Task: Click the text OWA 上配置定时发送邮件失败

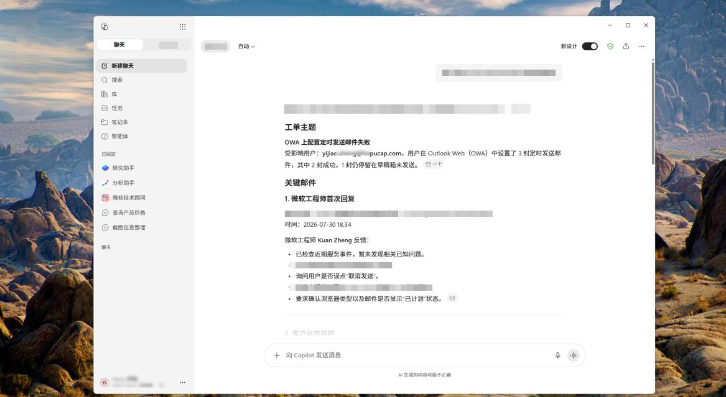Action: click(327, 142)
